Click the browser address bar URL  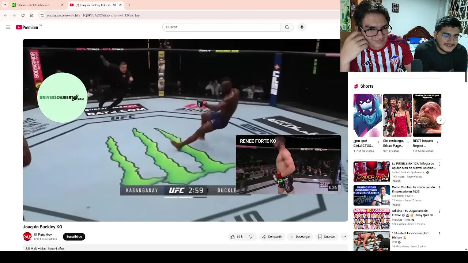point(93,15)
